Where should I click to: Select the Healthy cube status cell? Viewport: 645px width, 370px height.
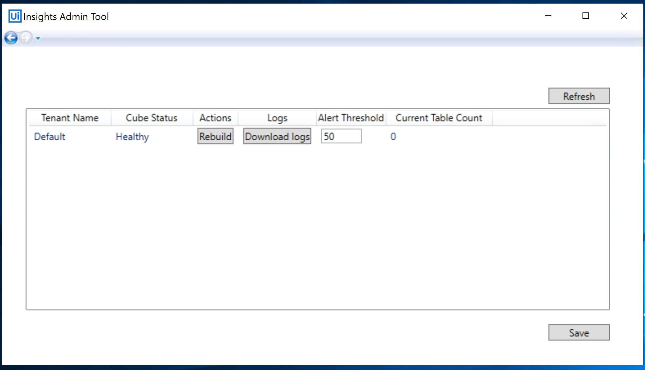coord(132,137)
